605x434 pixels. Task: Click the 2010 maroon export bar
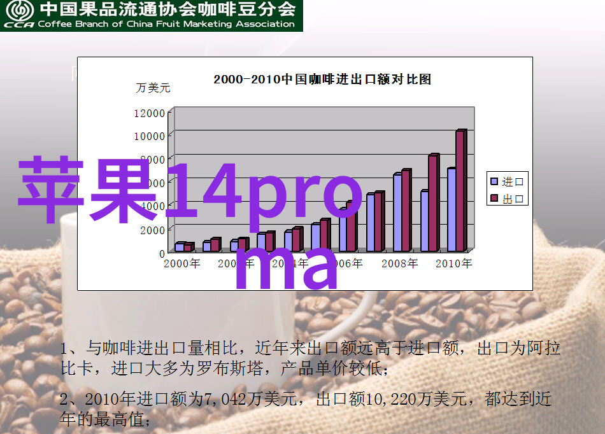tap(461, 190)
